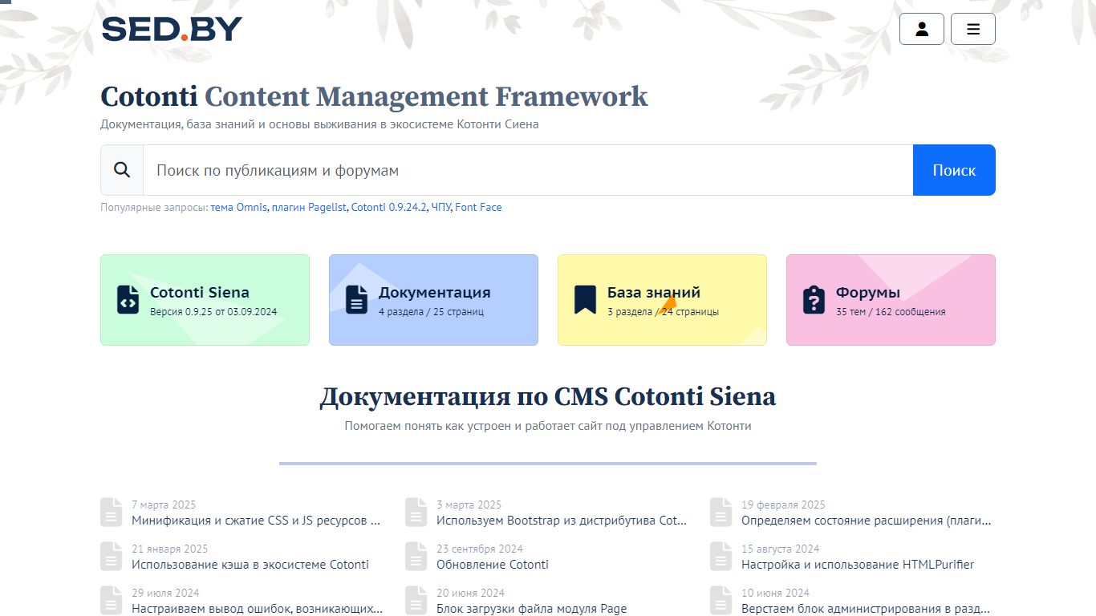Image resolution: width=1096 pixels, height=616 pixels.
Task: Click '4 раздела / 25 страниц' text
Action: (x=431, y=312)
